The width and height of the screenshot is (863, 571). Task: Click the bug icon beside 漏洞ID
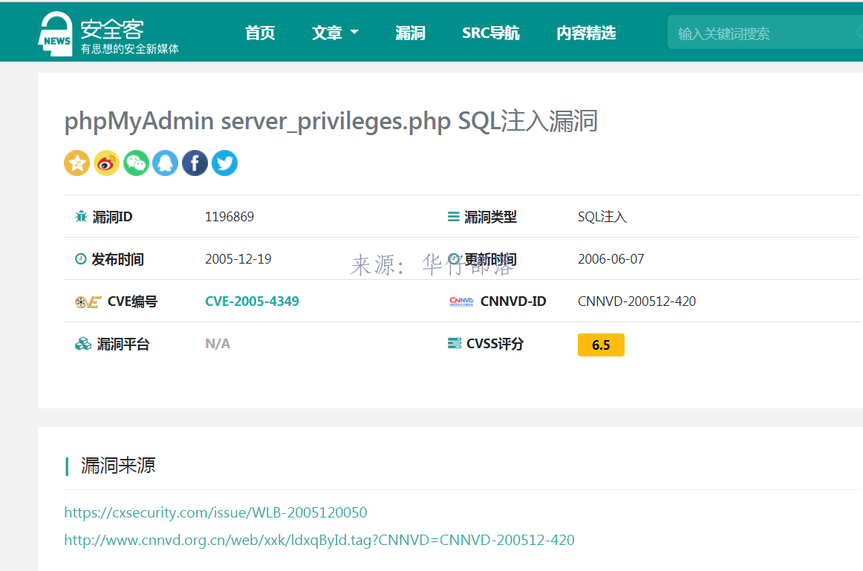coord(81,217)
